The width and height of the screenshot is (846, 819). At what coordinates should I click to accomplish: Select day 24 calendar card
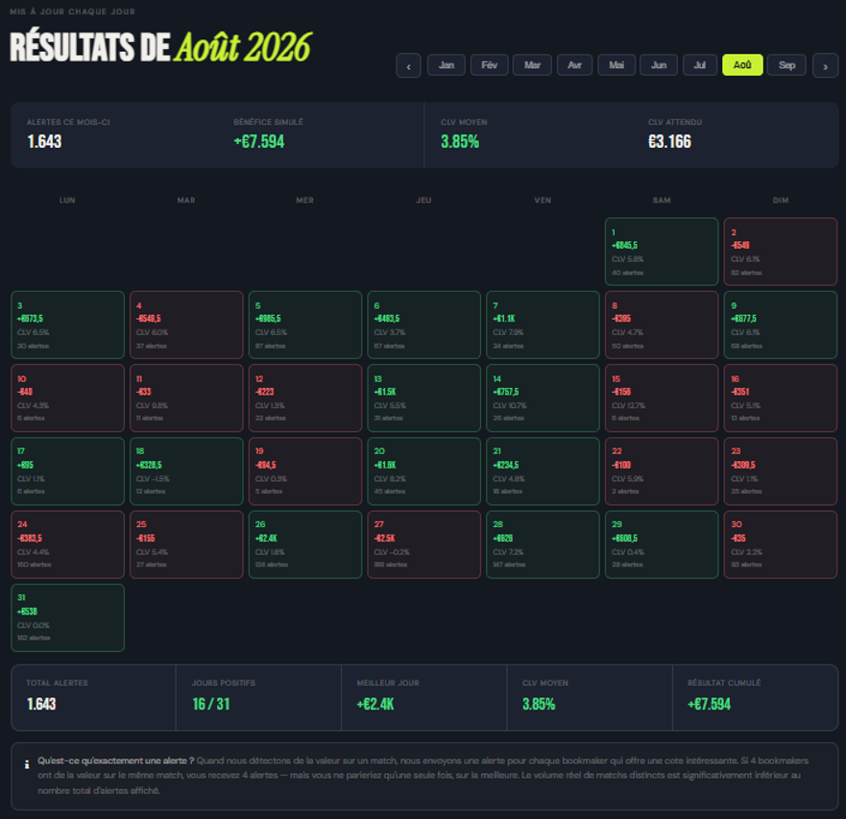[67, 544]
